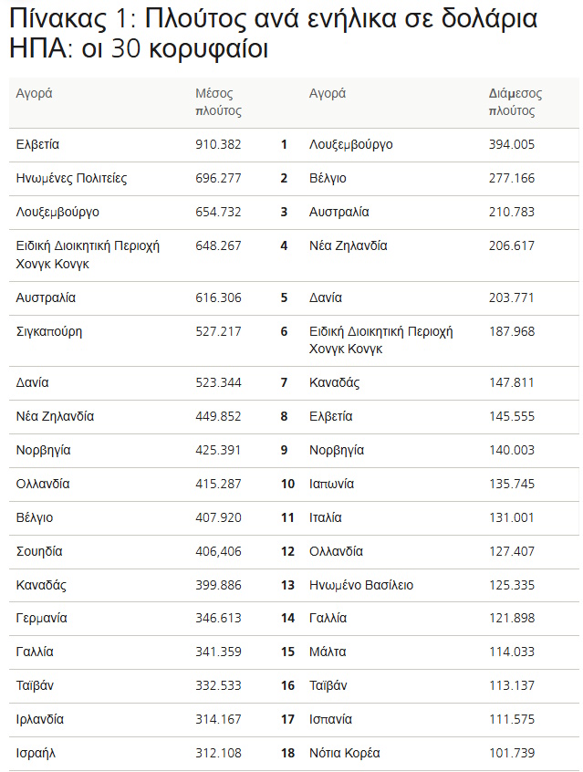Click Ιαπωνία in the median column
The height and width of the screenshot is (772, 583).
pyautogui.click(x=331, y=484)
